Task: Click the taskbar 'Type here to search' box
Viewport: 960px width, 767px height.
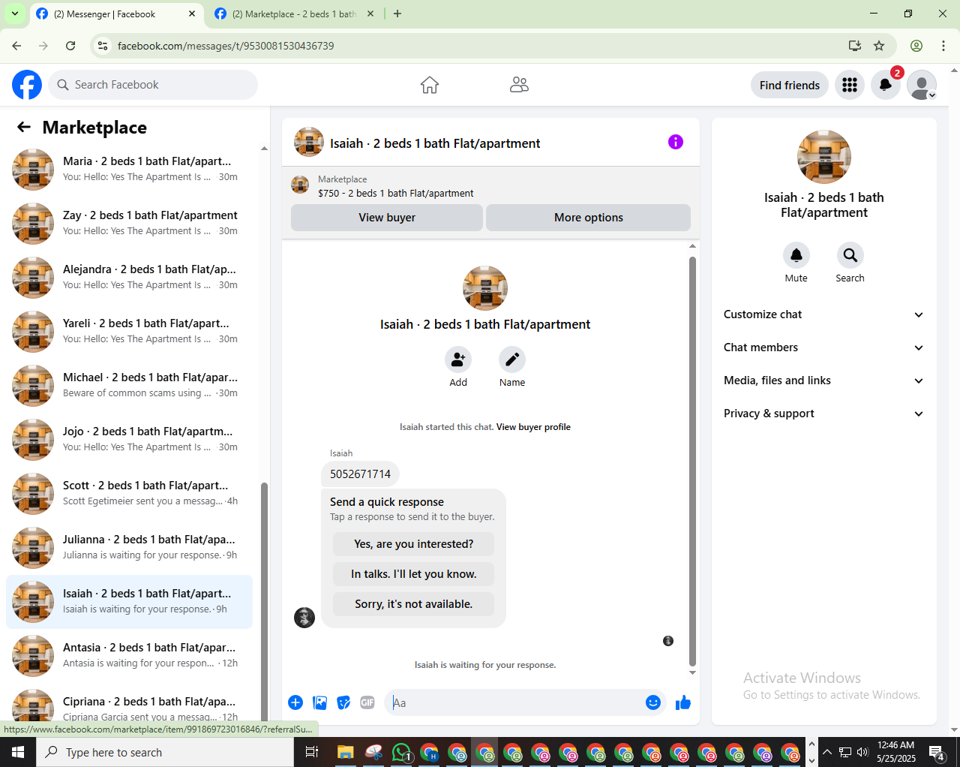Action: pyautogui.click(x=165, y=752)
